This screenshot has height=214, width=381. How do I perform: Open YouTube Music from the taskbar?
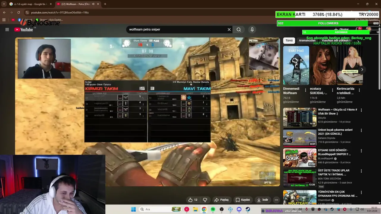(x=187, y=209)
